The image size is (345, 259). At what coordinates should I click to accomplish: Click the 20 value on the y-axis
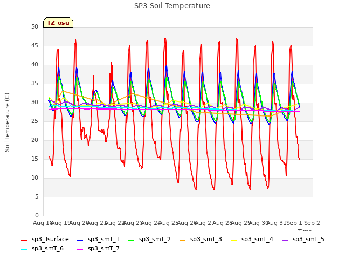(x=34, y=140)
